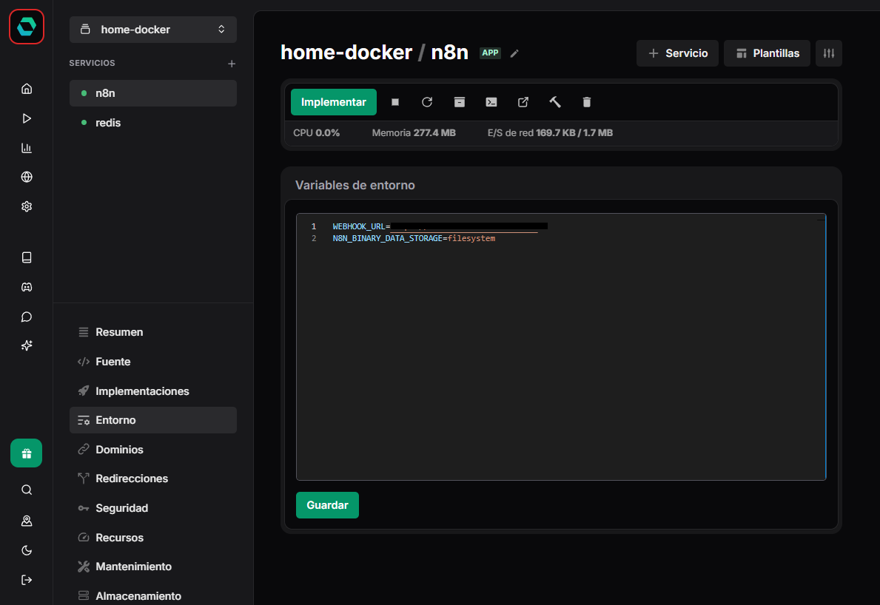Add a new service with plus icon

click(x=232, y=64)
